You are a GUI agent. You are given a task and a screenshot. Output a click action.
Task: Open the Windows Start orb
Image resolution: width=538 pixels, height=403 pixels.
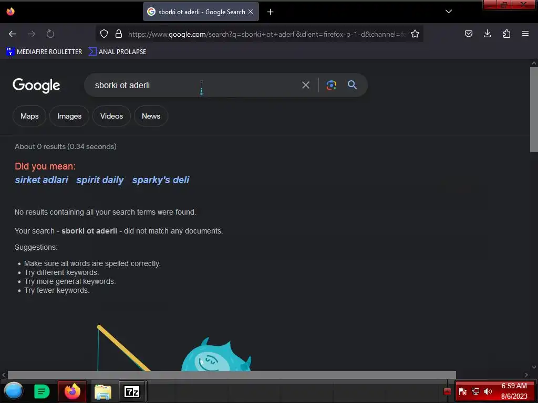point(14,391)
